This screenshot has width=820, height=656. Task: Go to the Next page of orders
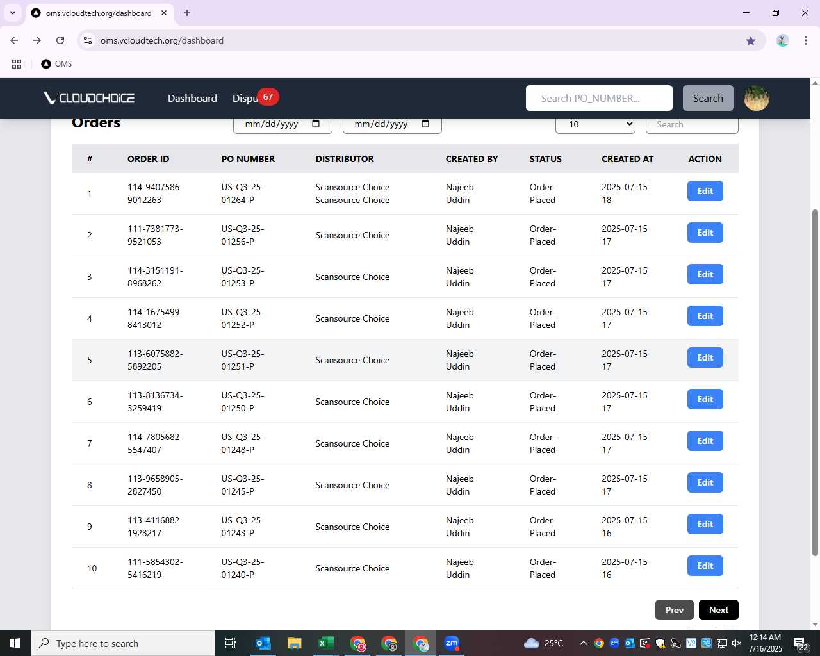[x=718, y=610]
